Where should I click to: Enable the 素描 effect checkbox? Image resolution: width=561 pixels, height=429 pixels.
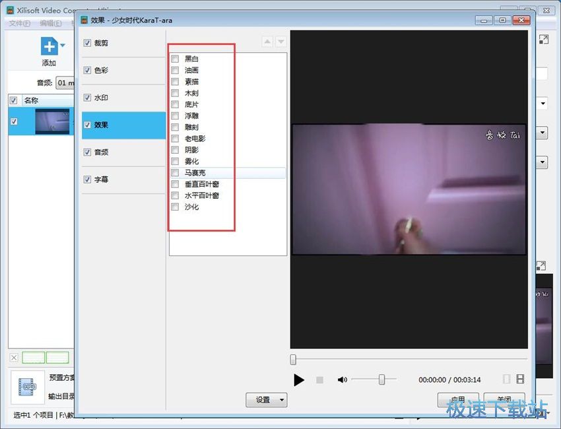[x=175, y=82]
